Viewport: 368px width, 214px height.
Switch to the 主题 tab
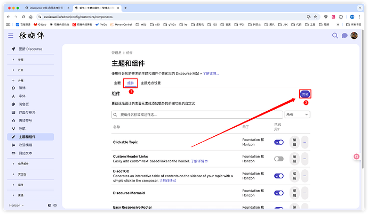point(117,83)
